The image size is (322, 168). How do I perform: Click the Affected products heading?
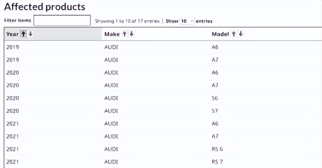click(44, 7)
